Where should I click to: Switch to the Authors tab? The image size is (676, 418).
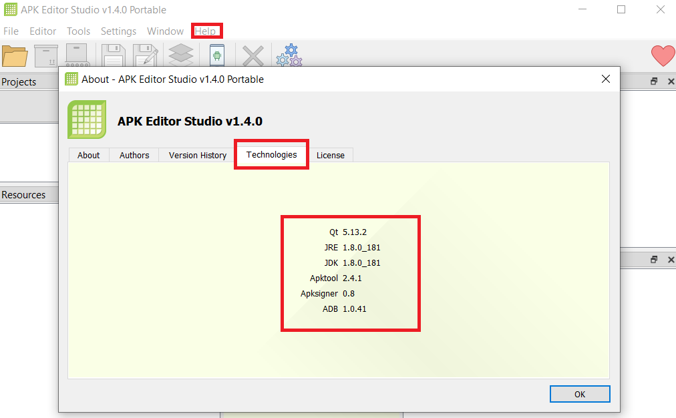click(134, 155)
